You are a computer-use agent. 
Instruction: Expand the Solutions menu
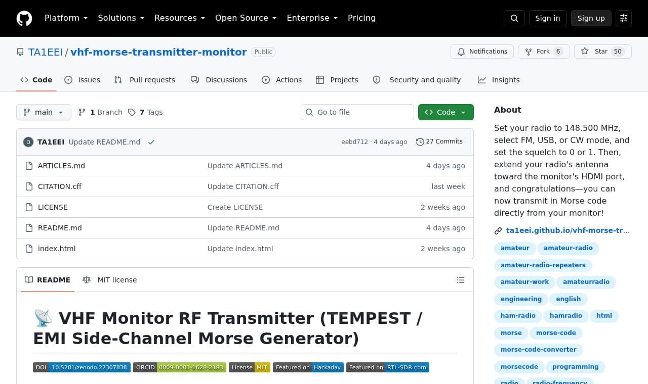121,18
